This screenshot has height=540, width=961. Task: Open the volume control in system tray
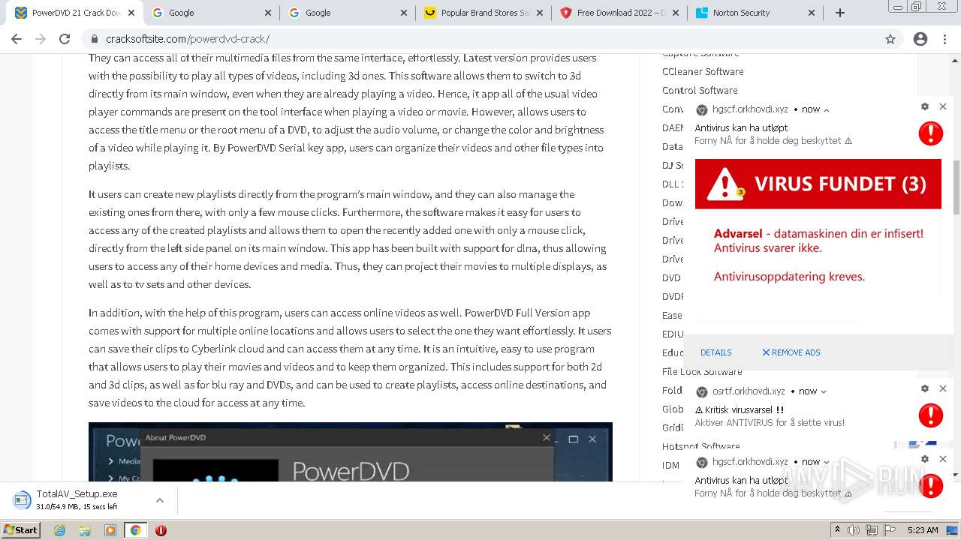pyautogui.click(x=854, y=530)
